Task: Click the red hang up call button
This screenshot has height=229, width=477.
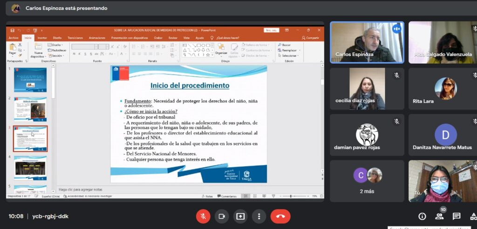Action: 280,216
